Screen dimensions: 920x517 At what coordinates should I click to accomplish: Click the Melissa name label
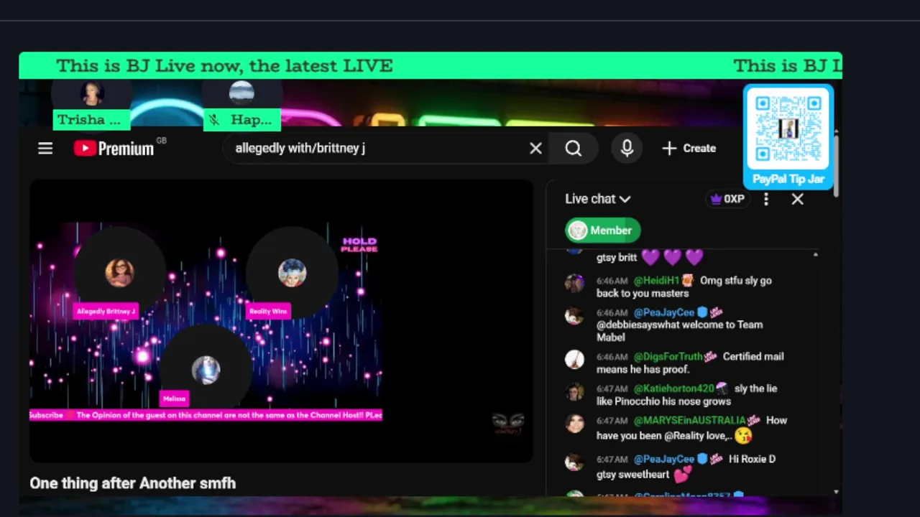coord(174,399)
